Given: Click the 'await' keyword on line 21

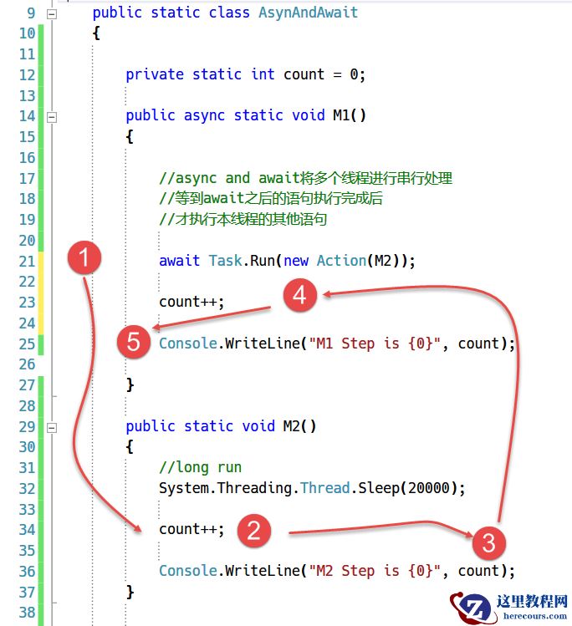Looking at the screenshot, I should point(179,261).
